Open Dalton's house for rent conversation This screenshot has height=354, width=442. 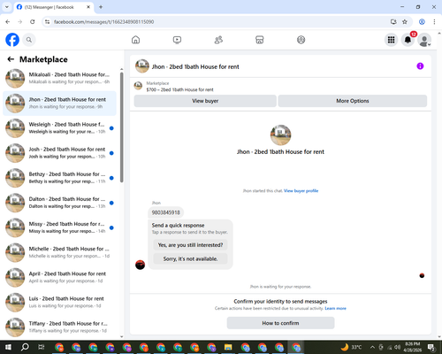pos(59,203)
